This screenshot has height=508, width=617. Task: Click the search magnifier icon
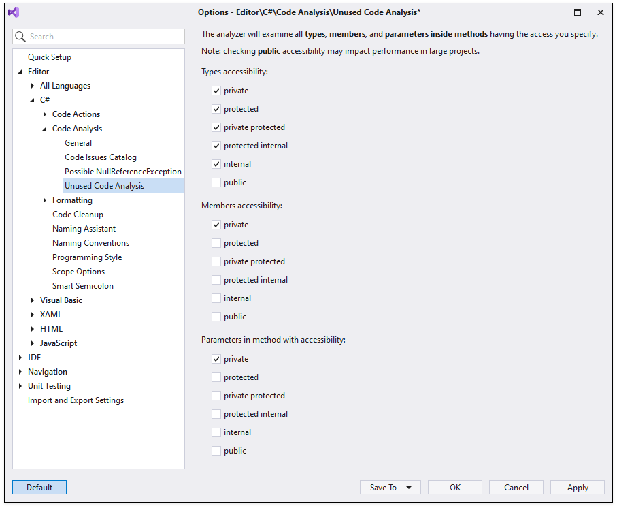[x=19, y=36]
